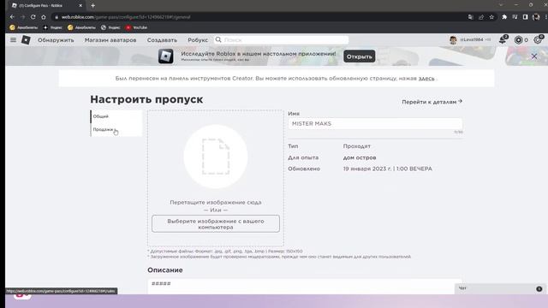Click the share page icon
548x308 pixels.
pos(481,17)
